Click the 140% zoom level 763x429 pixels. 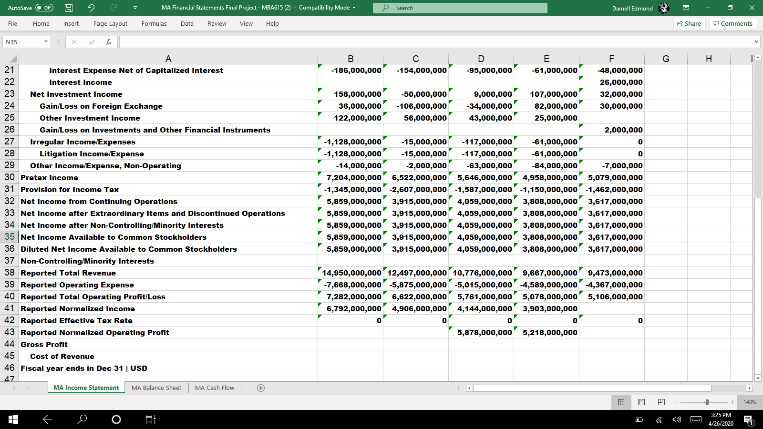point(750,402)
